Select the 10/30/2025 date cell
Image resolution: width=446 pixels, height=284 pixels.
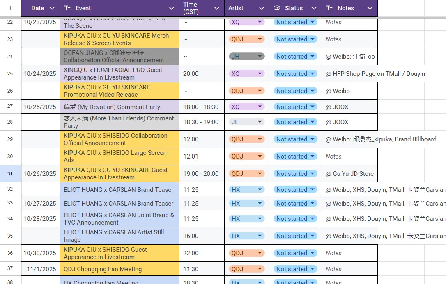[x=40, y=253]
